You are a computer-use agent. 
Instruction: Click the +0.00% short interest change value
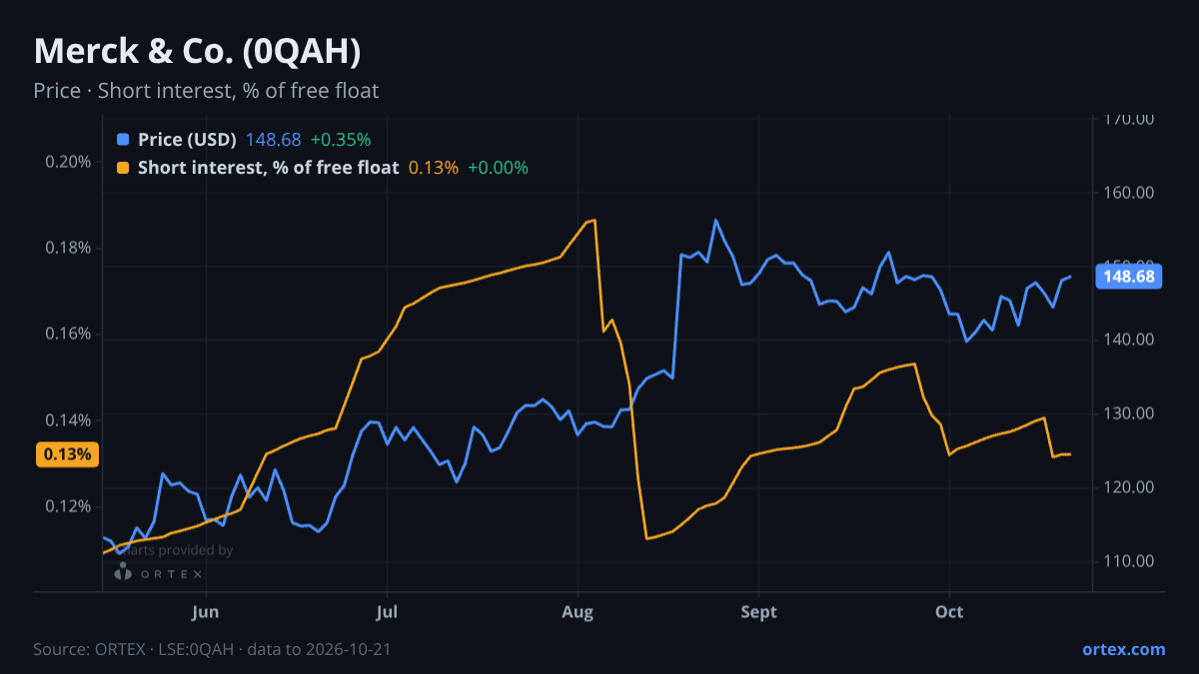pyautogui.click(x=499, y=168)
